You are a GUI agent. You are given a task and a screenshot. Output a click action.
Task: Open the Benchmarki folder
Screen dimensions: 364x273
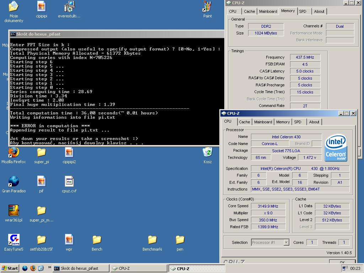click(x=152, y=240)
